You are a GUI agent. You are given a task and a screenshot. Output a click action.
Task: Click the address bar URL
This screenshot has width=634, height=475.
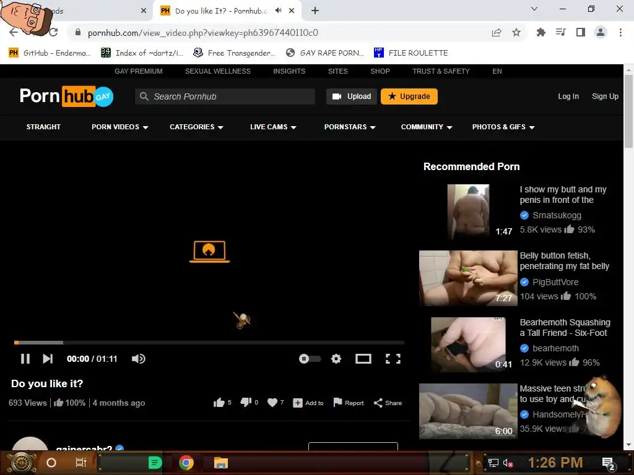[x=203, y=33]
